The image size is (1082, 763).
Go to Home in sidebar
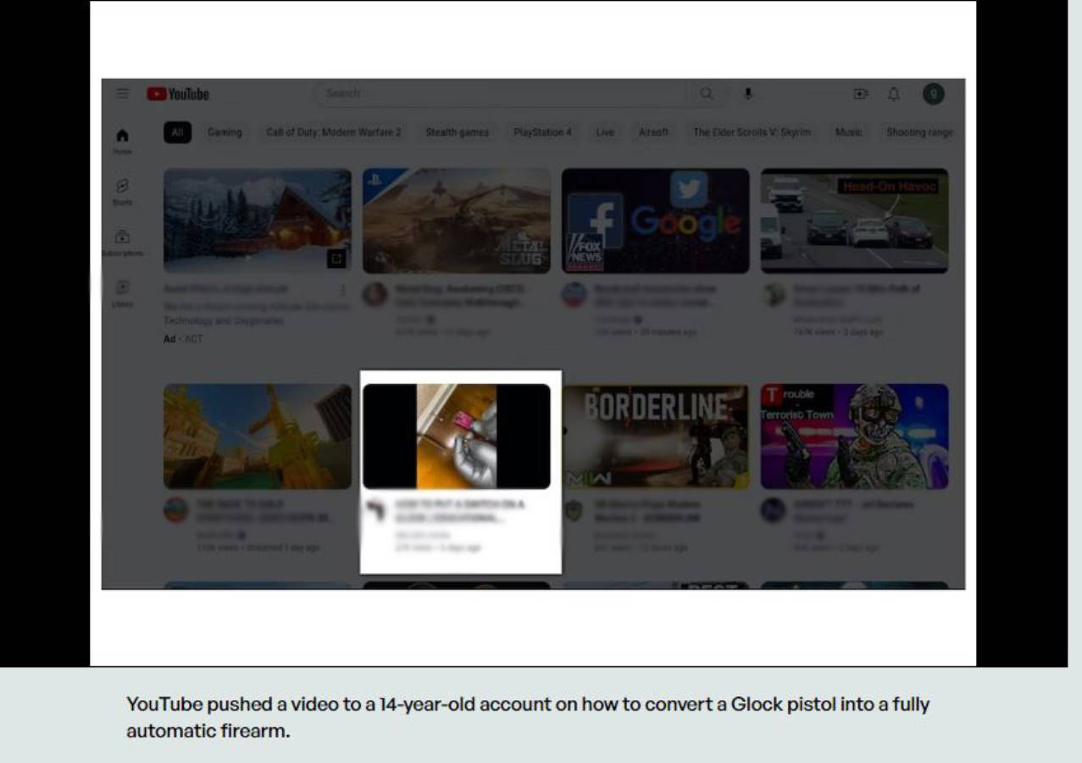(123, 140)
